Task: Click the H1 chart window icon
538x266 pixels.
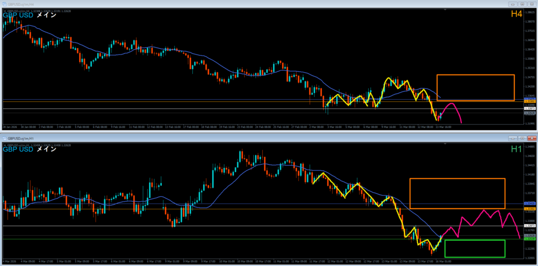Action: click(x=5, y=138)
